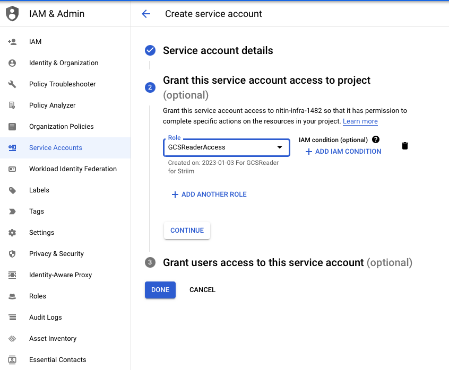Click ADD ANOTHER ROLE
The width and height of the screenshot is (449, 370).
coord(209,194)
